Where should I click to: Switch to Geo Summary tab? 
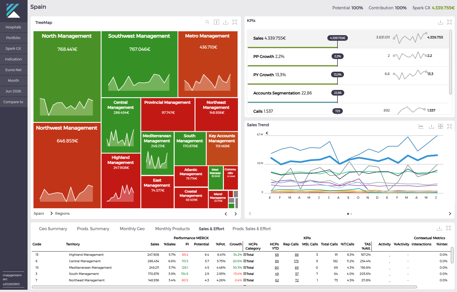[53, 229]
